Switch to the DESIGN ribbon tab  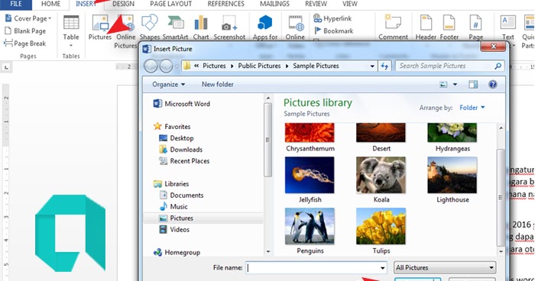[x=123, y=4]
